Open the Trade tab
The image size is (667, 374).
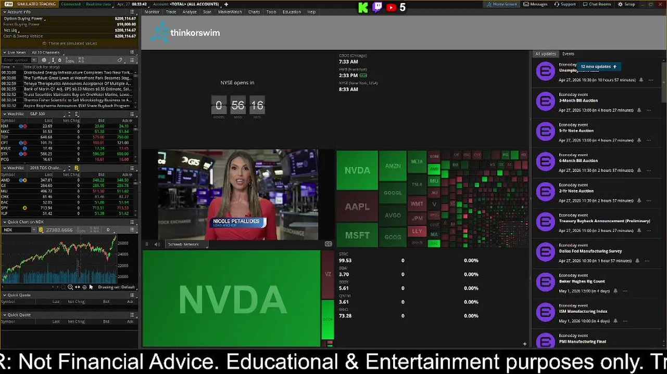pos(171,12)
